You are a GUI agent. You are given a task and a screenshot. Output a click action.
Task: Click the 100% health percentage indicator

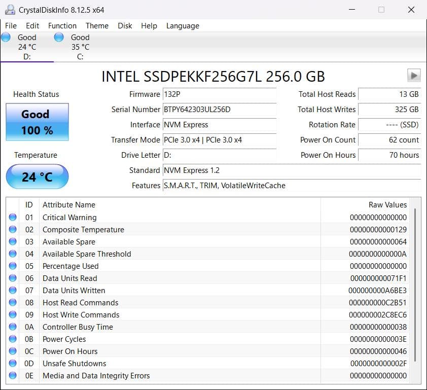pos(37,130)
